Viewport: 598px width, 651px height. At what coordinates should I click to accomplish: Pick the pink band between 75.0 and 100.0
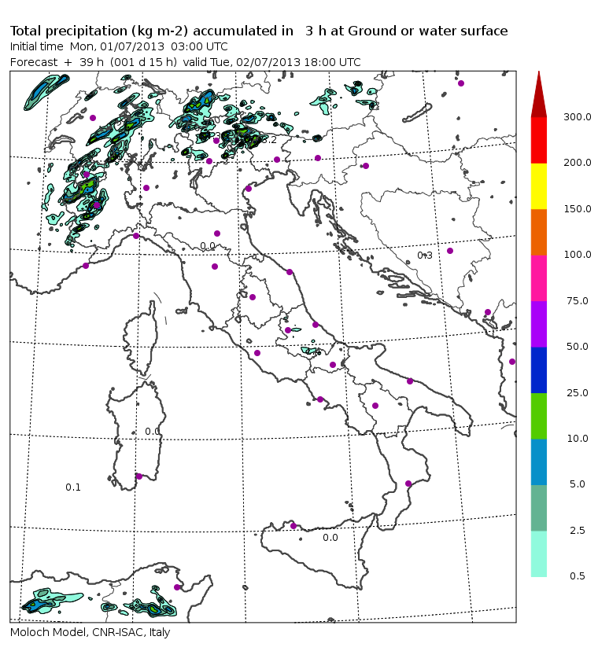pyautogui.click(x=538, y=278)
